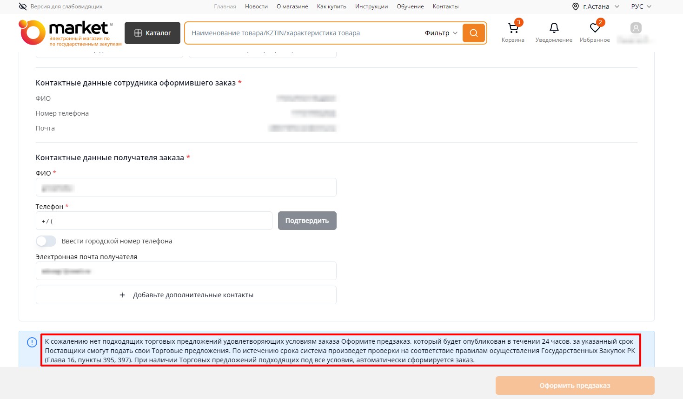Expand the Фильтр dropdown in search
This screenshot has height=399, width=683.
[441, 33]
